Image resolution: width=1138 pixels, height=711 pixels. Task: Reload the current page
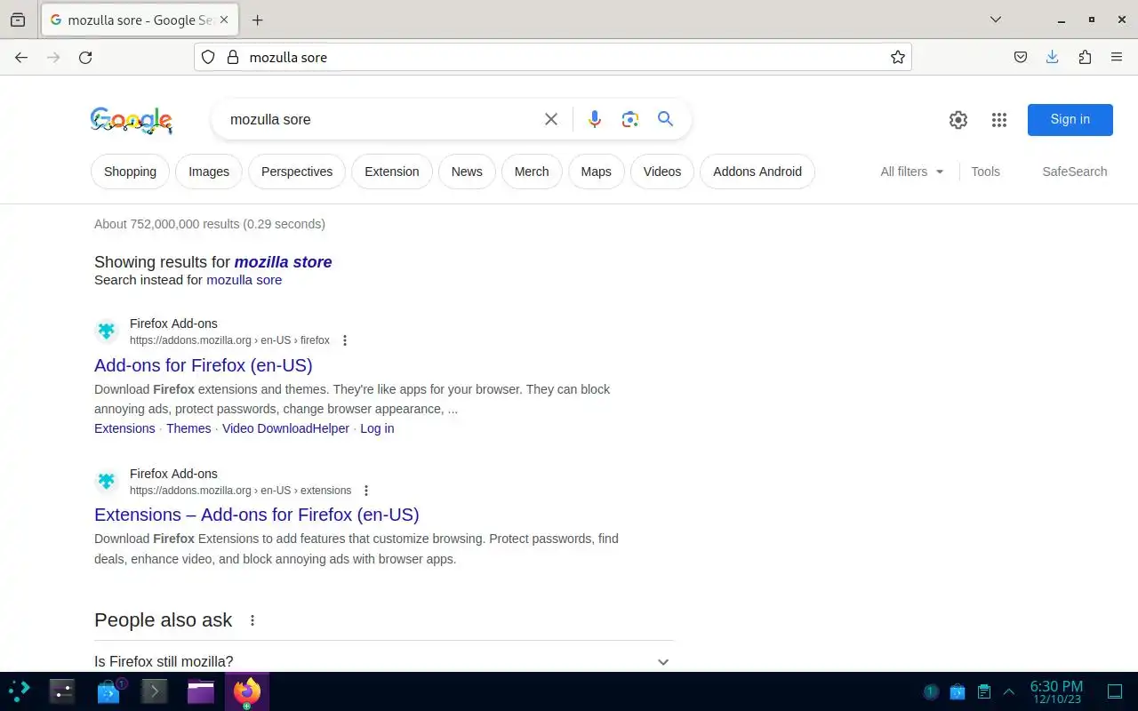coord(85,57)
